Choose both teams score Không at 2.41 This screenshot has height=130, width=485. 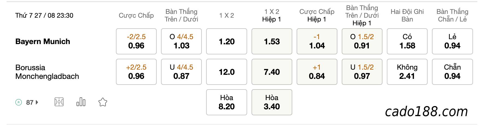click(407, 72)
